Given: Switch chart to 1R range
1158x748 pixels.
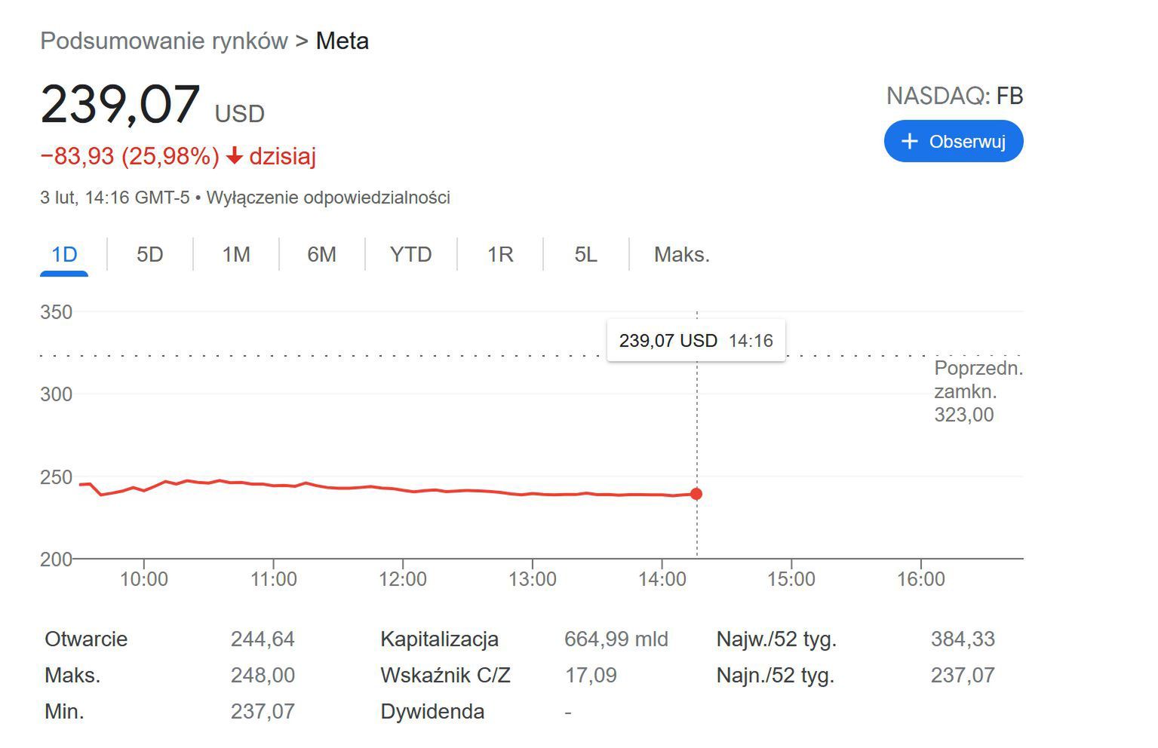Looking at the screenshot, I should click(500, 254).
